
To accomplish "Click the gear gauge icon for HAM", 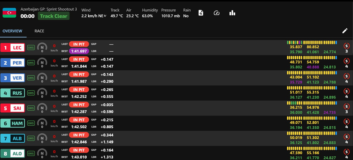I will click(42, 123).
